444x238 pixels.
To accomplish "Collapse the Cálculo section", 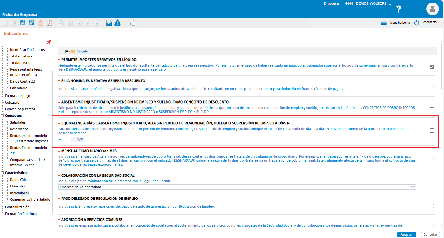I will (67, 51).
